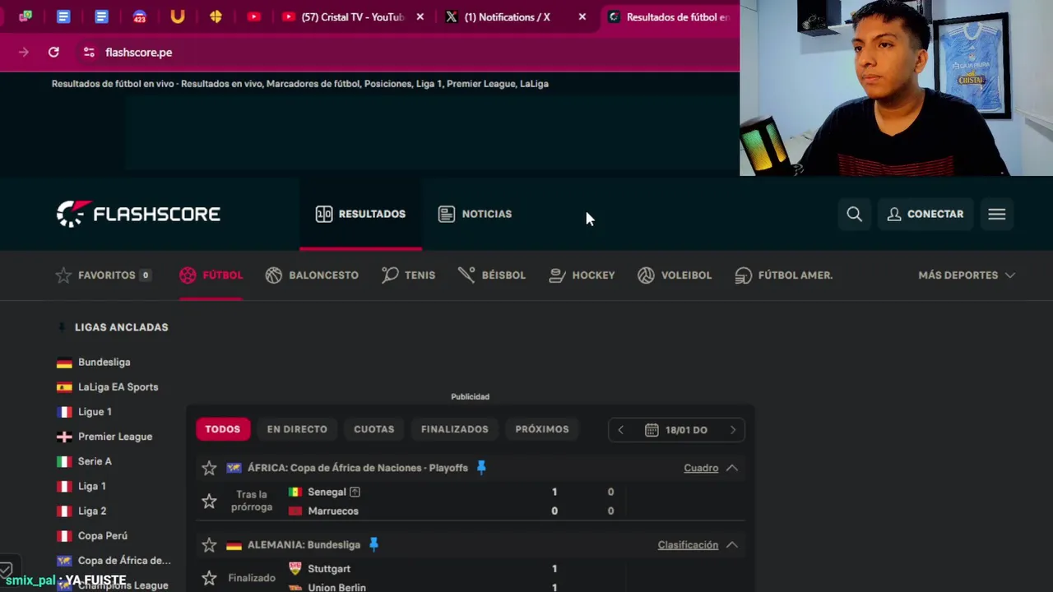Select the Fútbol ball icon
This screenshot has height=592, width=1053.
(x=188, y=275)
